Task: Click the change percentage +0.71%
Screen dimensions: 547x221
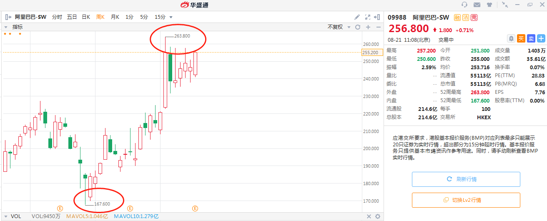Action: point(464,30)
